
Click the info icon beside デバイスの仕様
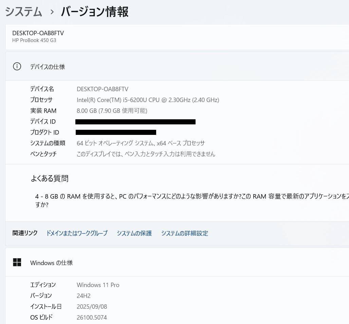17,66
